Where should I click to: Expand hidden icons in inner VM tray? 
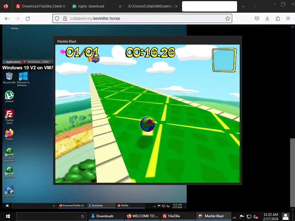(x=154, y=206)
